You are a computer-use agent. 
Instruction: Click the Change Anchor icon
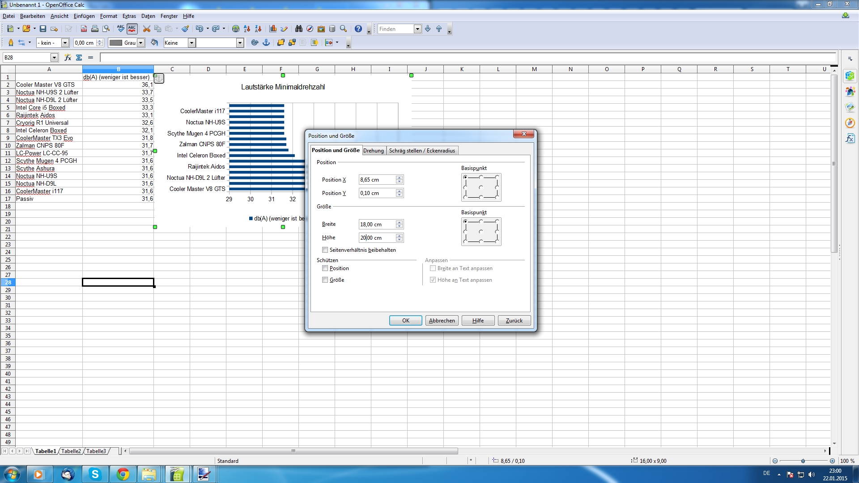click(266, 42)
